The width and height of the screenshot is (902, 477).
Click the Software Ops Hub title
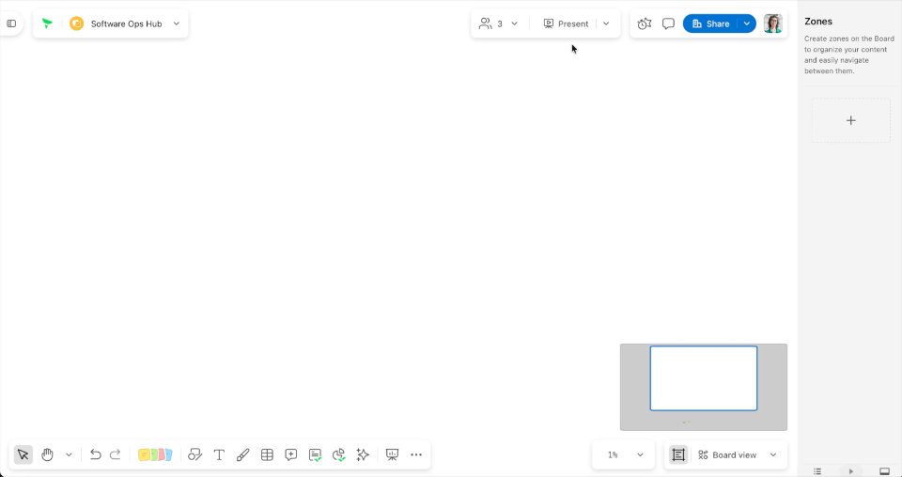click(x=126, y=23)
